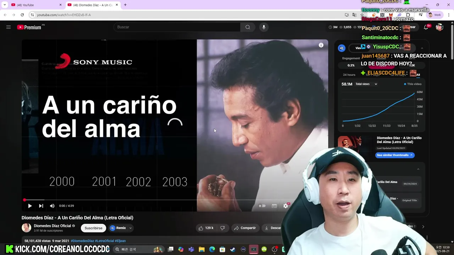Go forward in browser history
This screenshot has height=255, width=454.
(x=13, y=15)
